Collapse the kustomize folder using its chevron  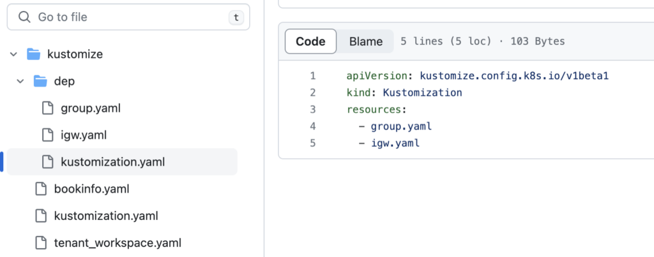point(13,54)
